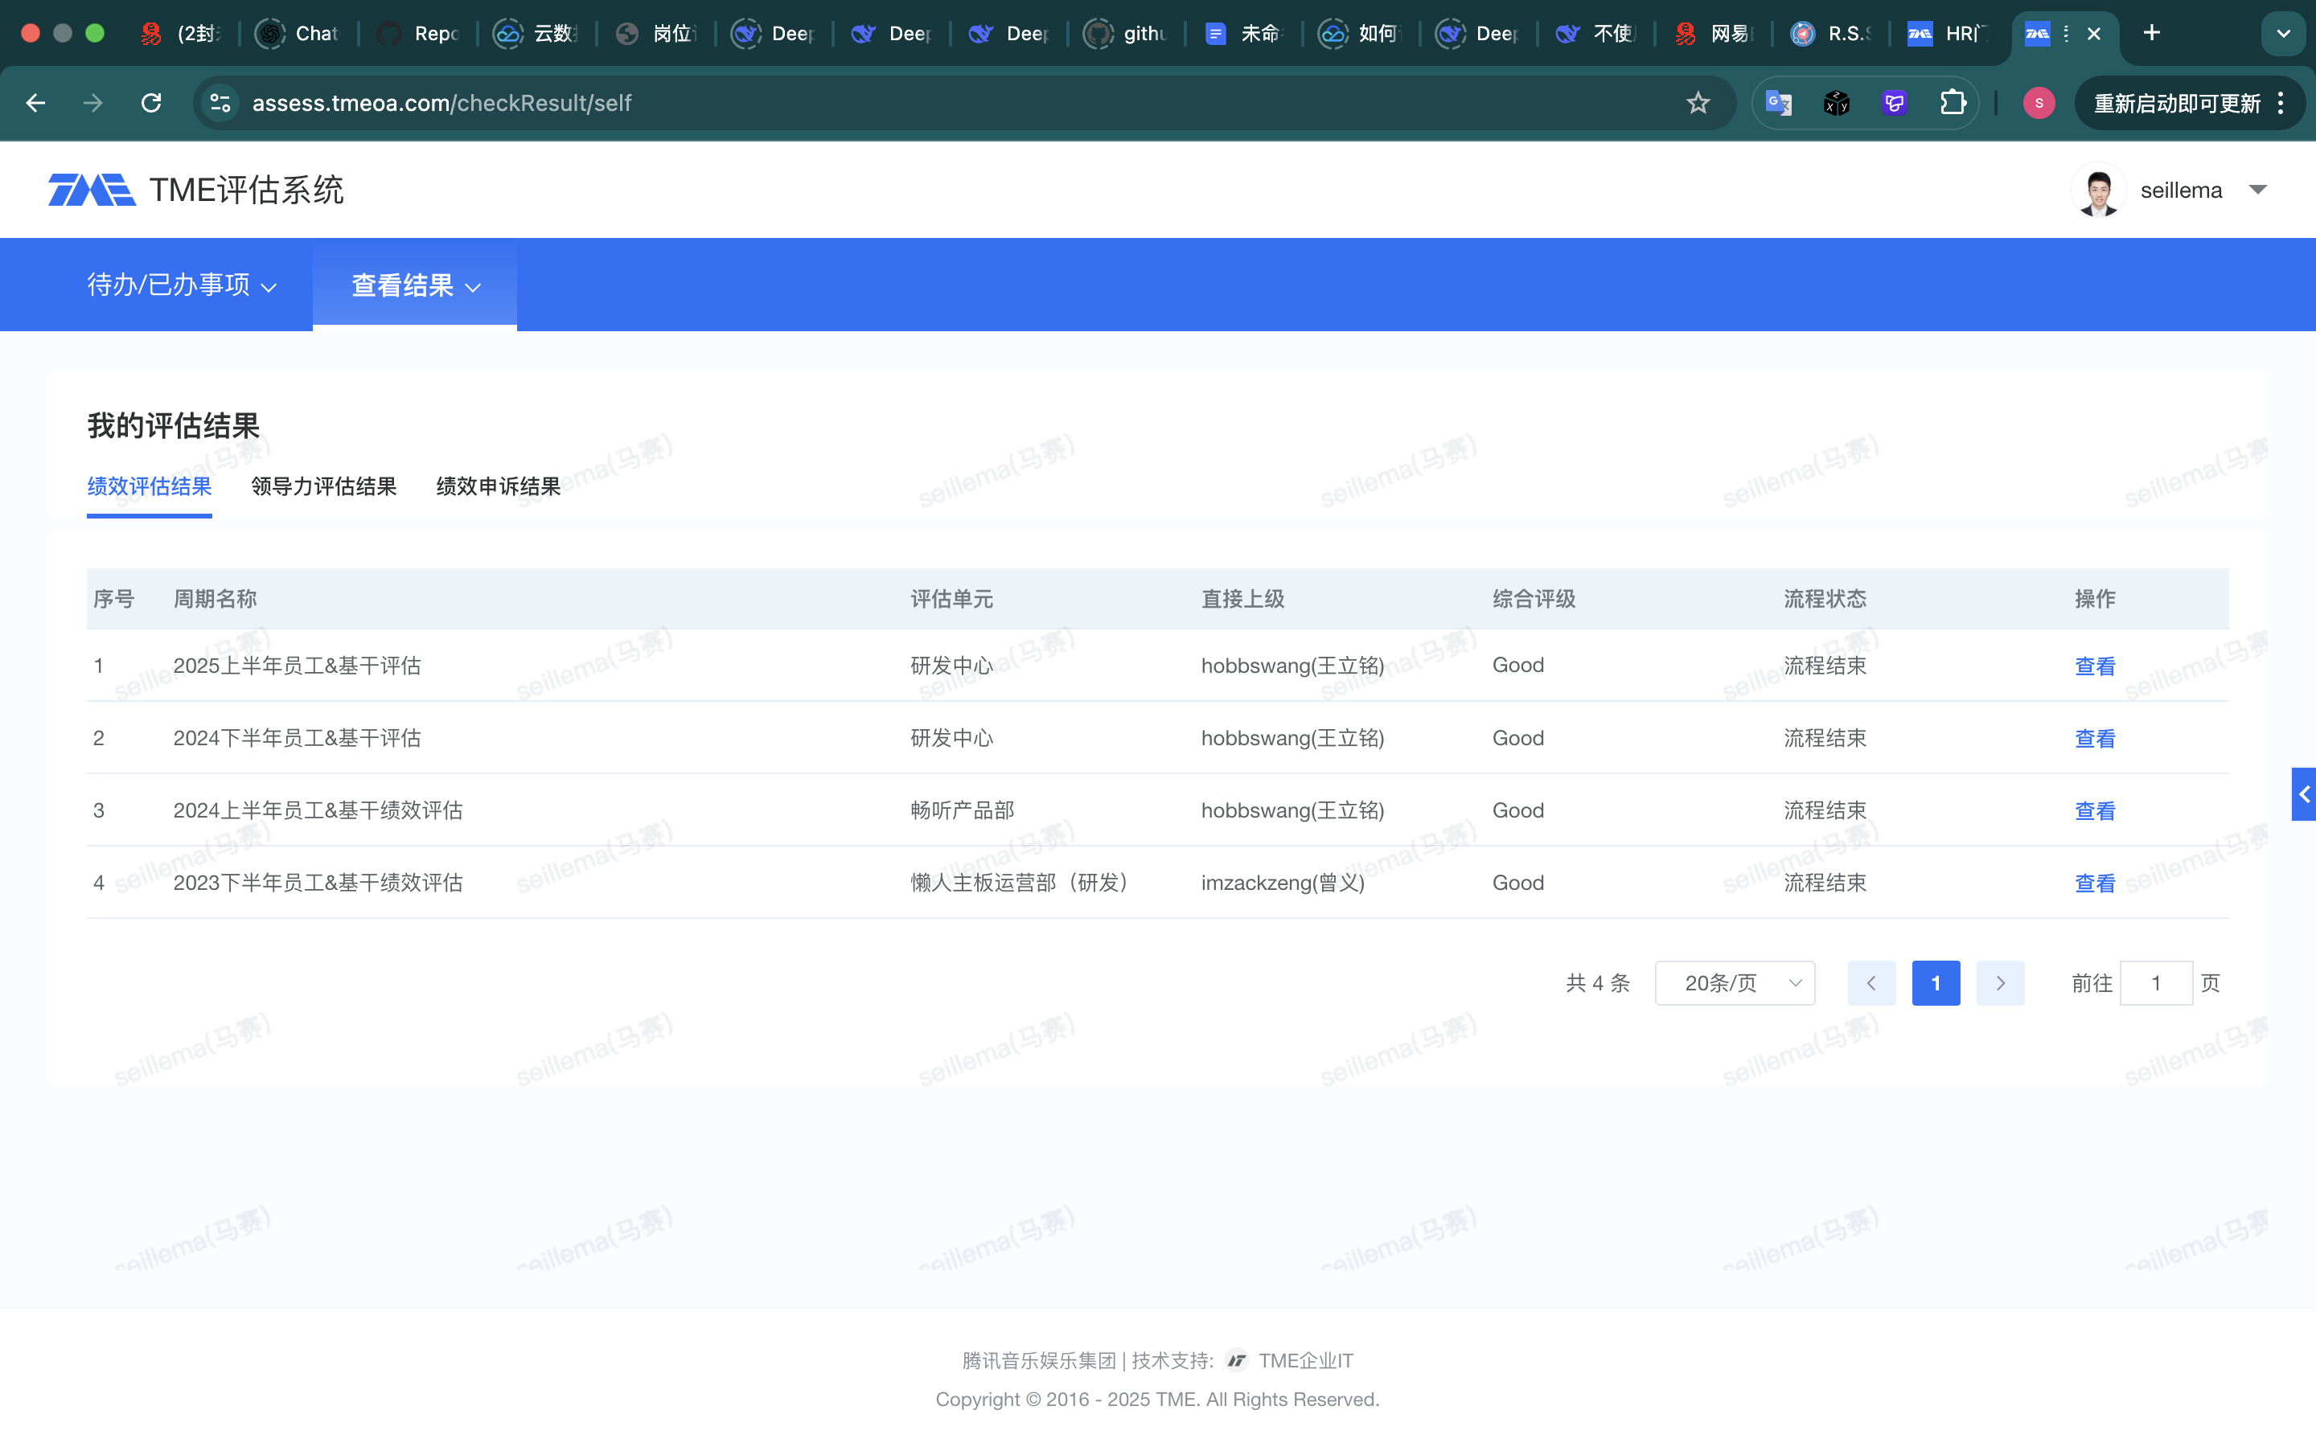This screenshot has height=1447, width=2316.
Task: Bookmark this page with the star icon
Action: [x=1698, y=104]
